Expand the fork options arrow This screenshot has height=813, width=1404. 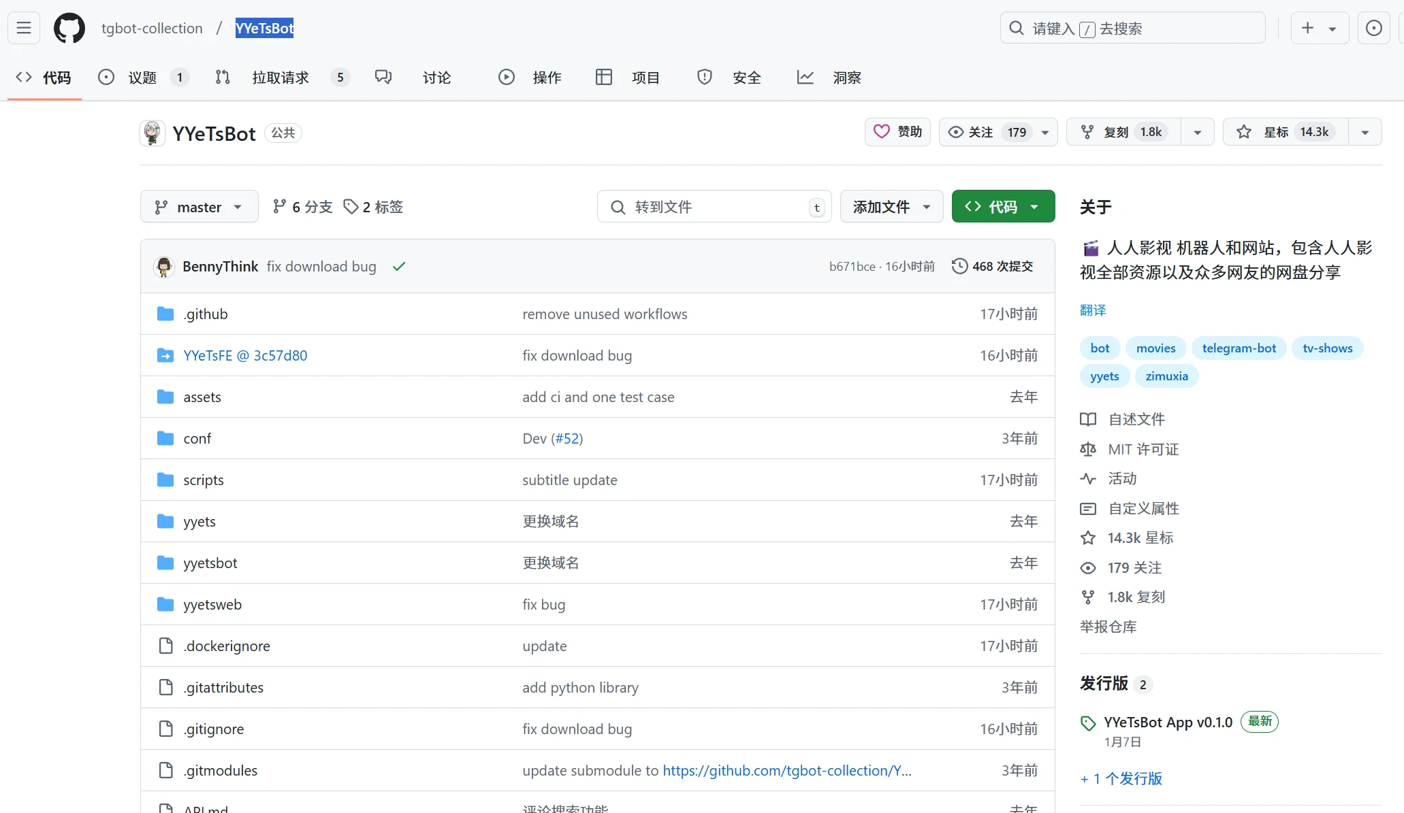1198,132
